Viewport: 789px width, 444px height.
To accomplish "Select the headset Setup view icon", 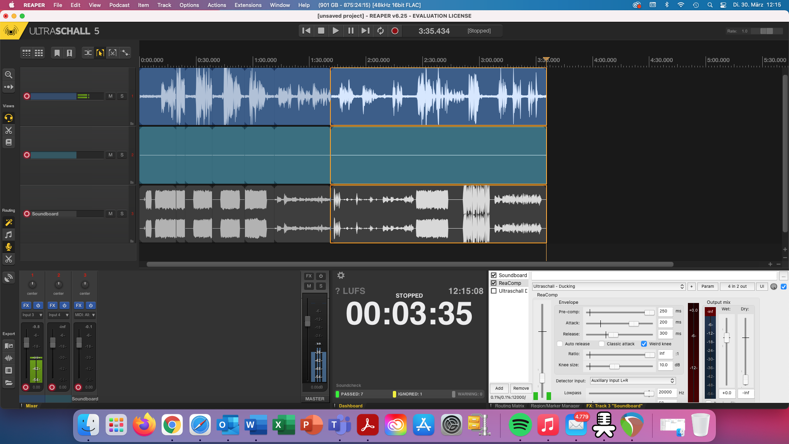I will 8,118.
